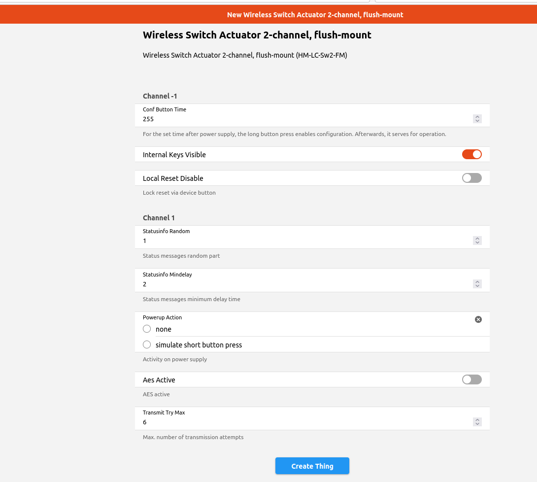Decrement the Transmit Try Max value
Viewport: 537px width, 482px height.
coord(477,424)
